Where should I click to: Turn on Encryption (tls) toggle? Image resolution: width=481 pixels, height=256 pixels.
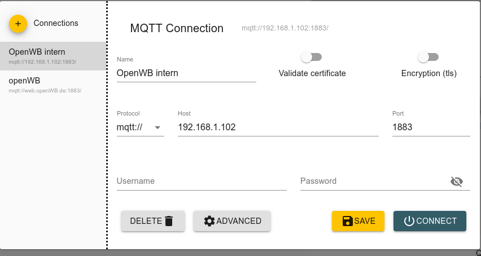428,57
